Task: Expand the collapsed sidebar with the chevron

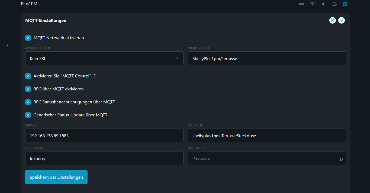Action: [x=7, y=45]
